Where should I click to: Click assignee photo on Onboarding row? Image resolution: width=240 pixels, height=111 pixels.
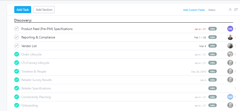(230, 105)
